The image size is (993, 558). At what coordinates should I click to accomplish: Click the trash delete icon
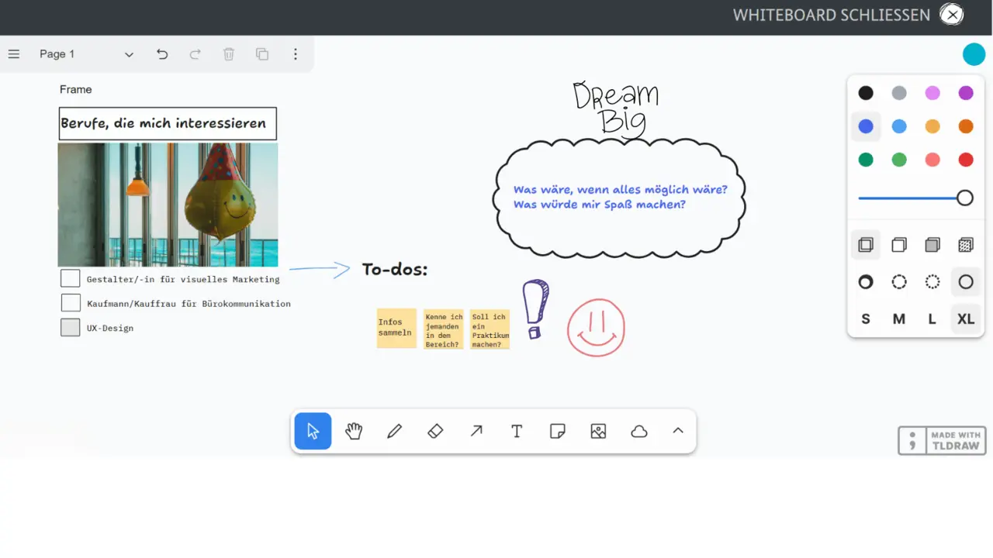[229, 54]
